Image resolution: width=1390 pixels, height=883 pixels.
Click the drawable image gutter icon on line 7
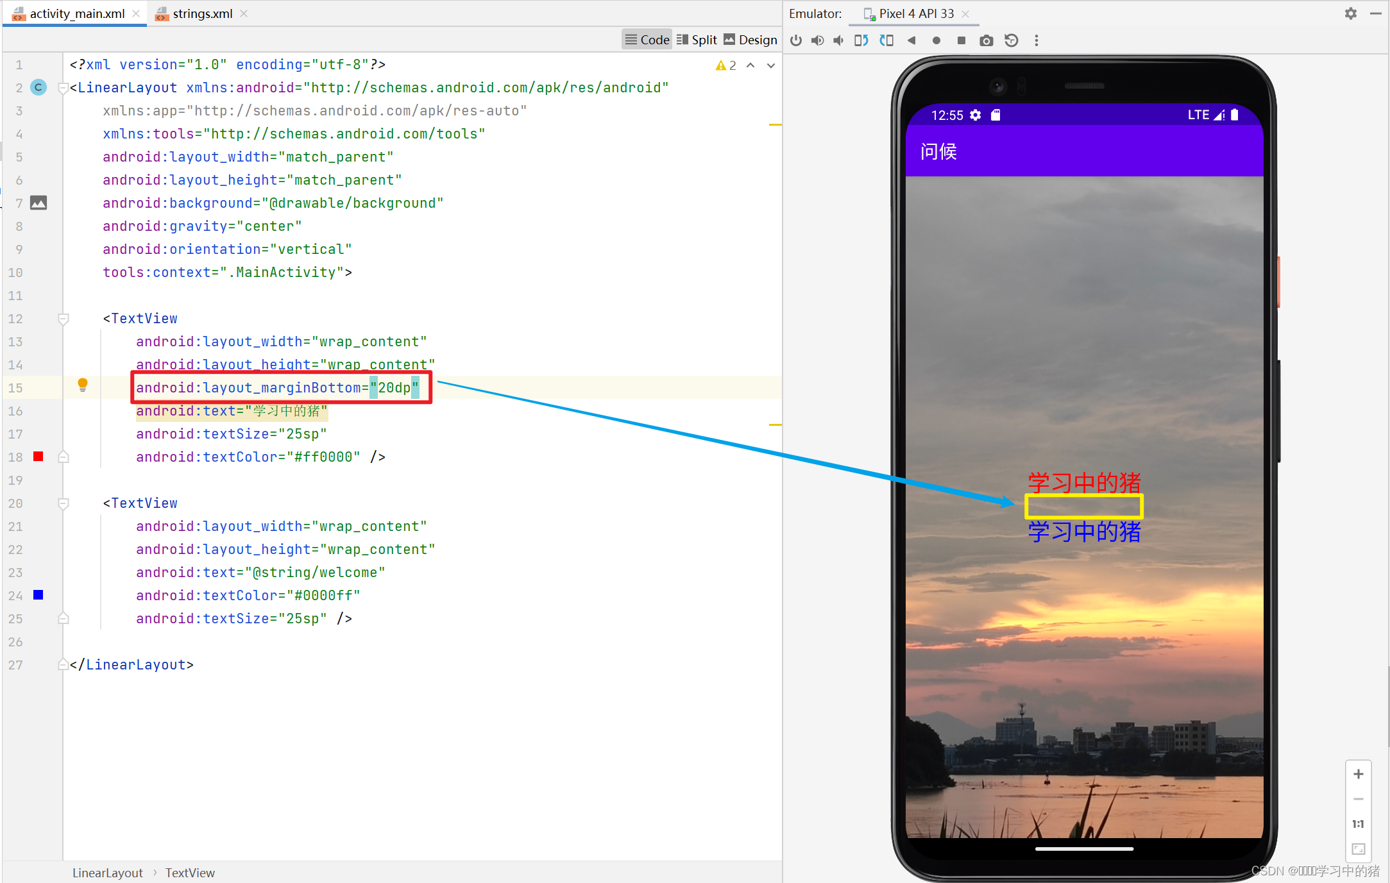point(38,203)
